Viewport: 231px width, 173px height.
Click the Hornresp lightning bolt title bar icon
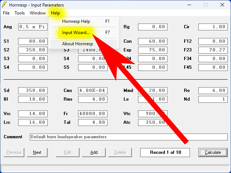(x=4, y=5)
